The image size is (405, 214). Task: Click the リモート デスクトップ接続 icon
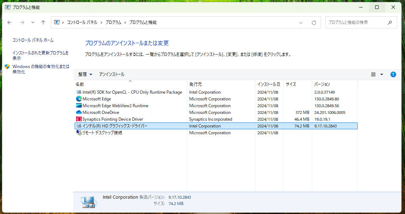[79, 132]
